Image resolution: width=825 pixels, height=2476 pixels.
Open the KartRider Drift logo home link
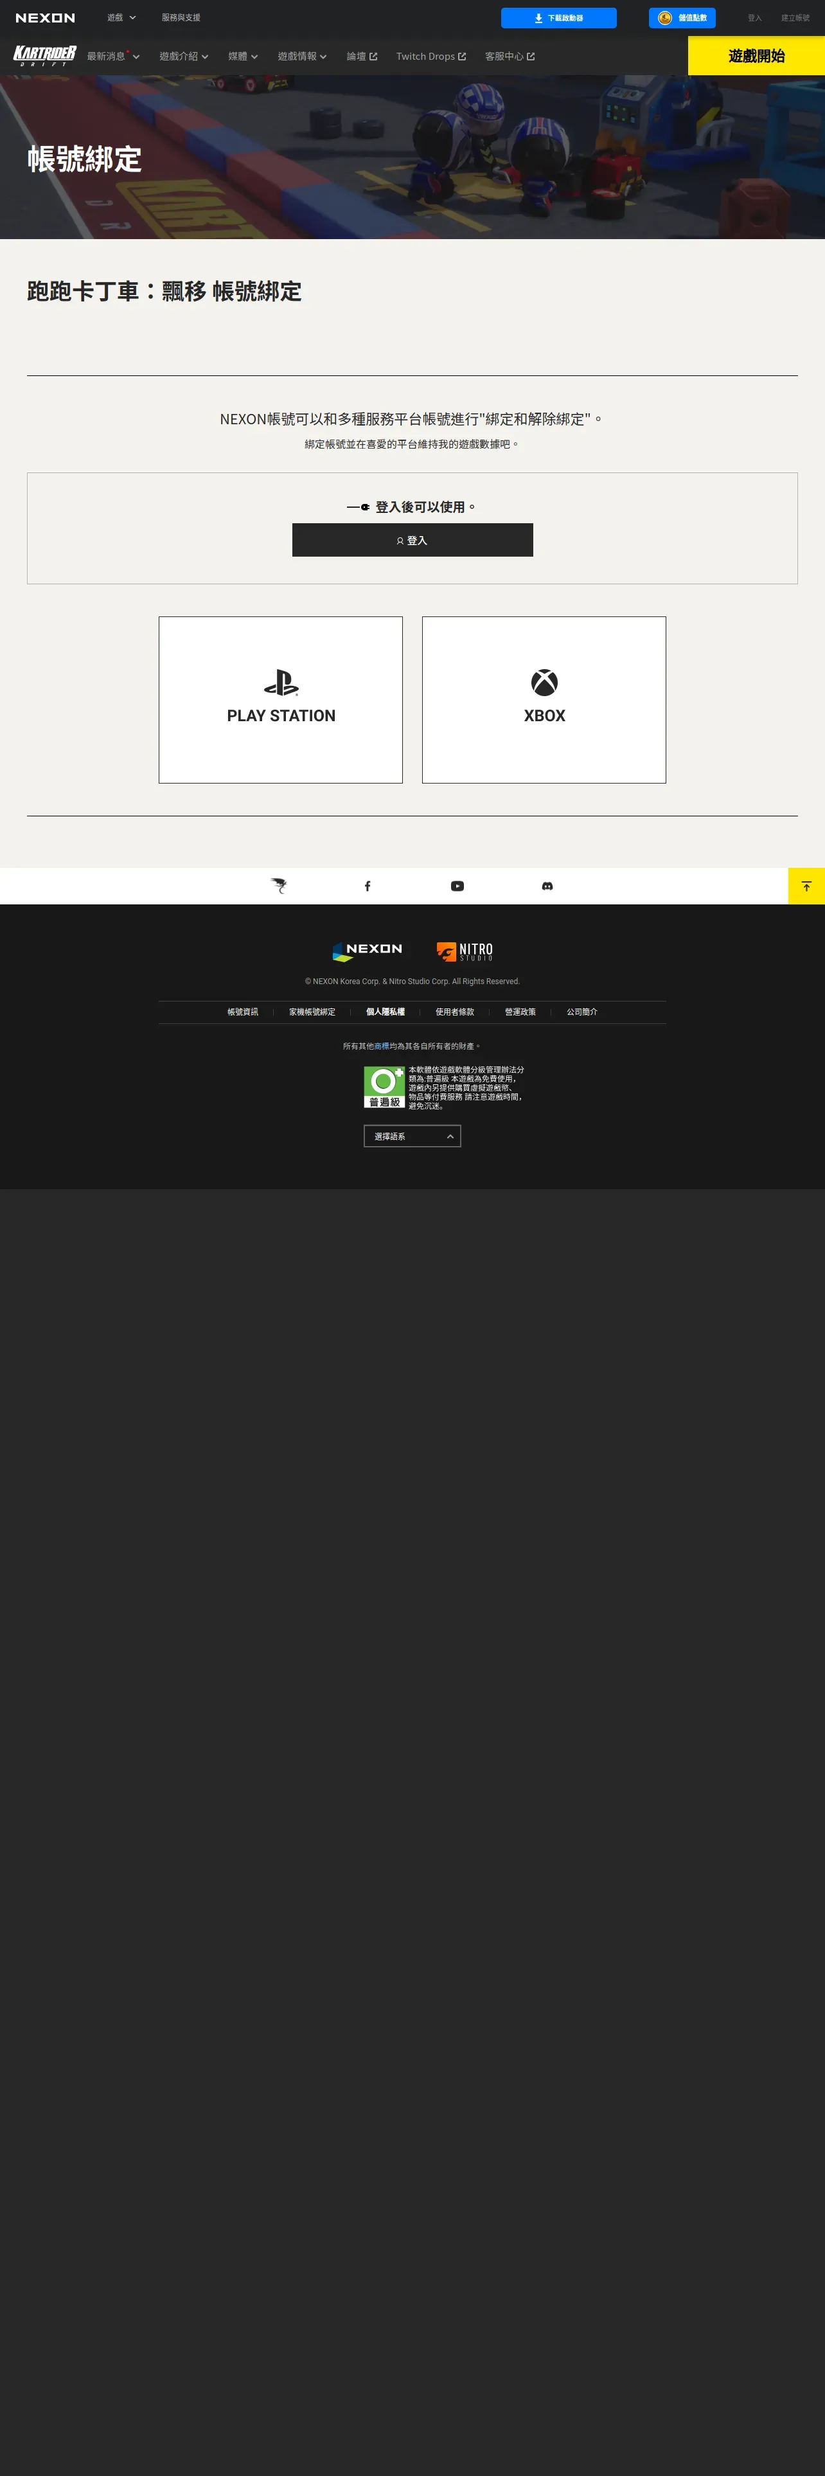click(44, 56)
